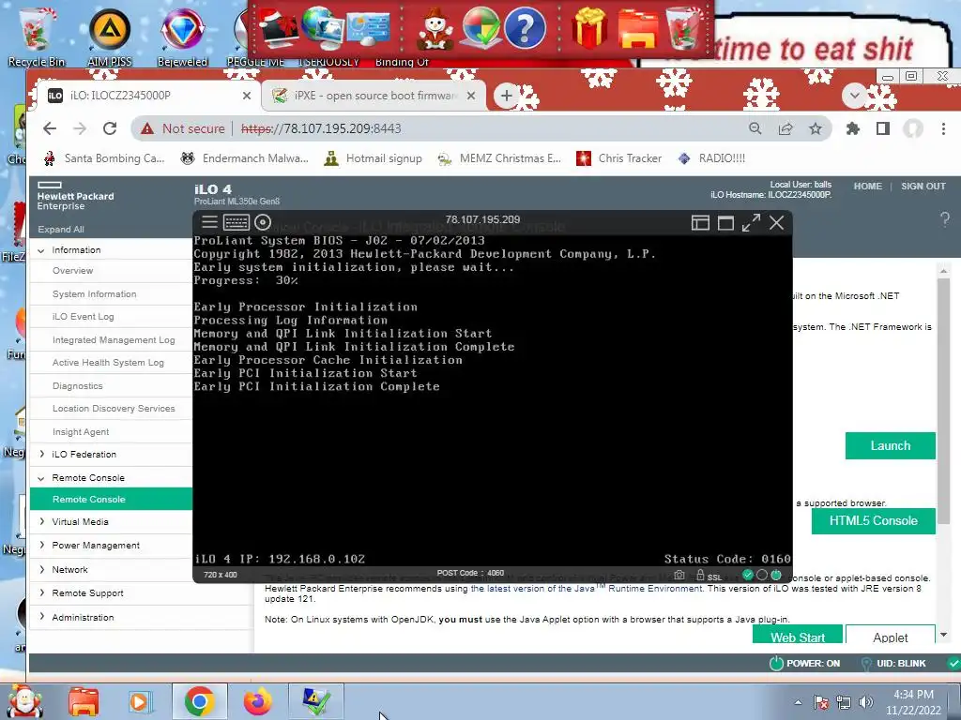961x720 pixels.
Task: Click Expand All in sidebar
Action: [61, 229]
